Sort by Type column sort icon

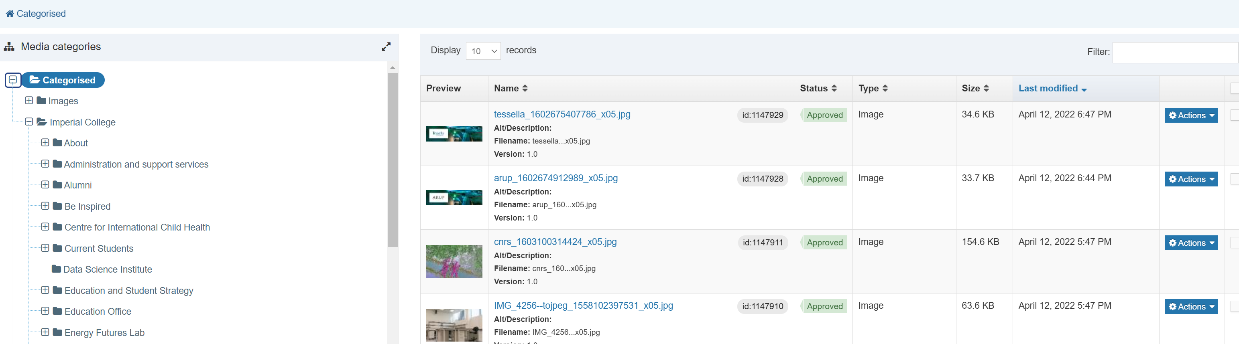pos(885,88)
